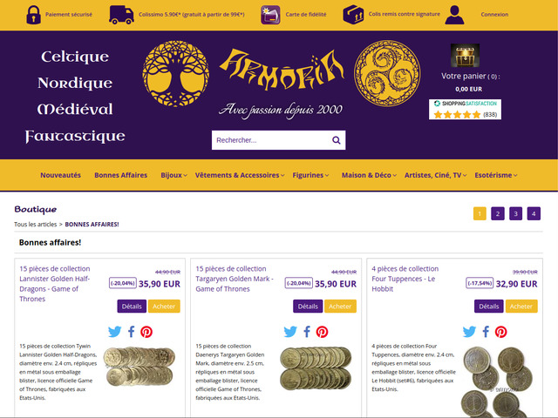Open the Nouveautés menu item

pos(60,175)
